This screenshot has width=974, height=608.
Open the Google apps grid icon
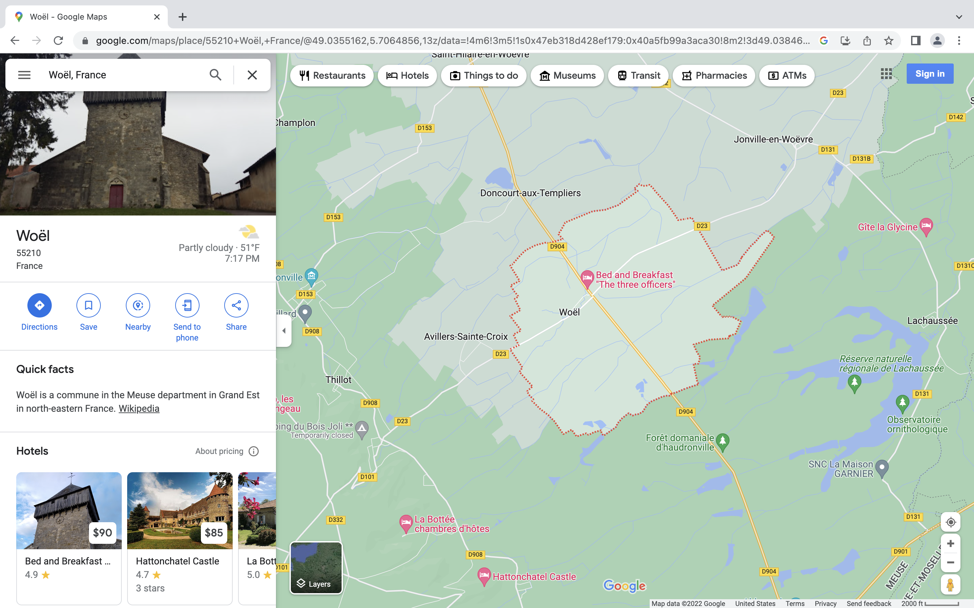pos(886,74)
